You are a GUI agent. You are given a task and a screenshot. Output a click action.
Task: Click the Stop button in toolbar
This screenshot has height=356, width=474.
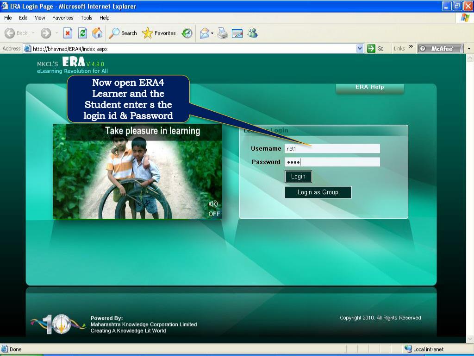(x=68, y=33)
